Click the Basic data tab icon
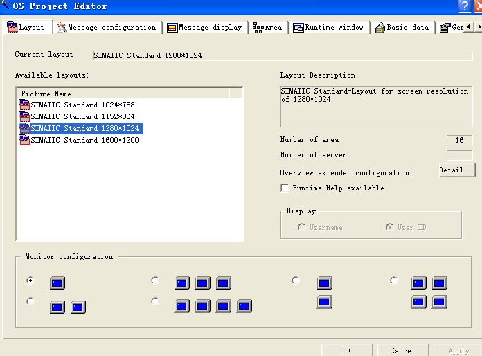Screen dimensions: 482x356 point(380,28)
